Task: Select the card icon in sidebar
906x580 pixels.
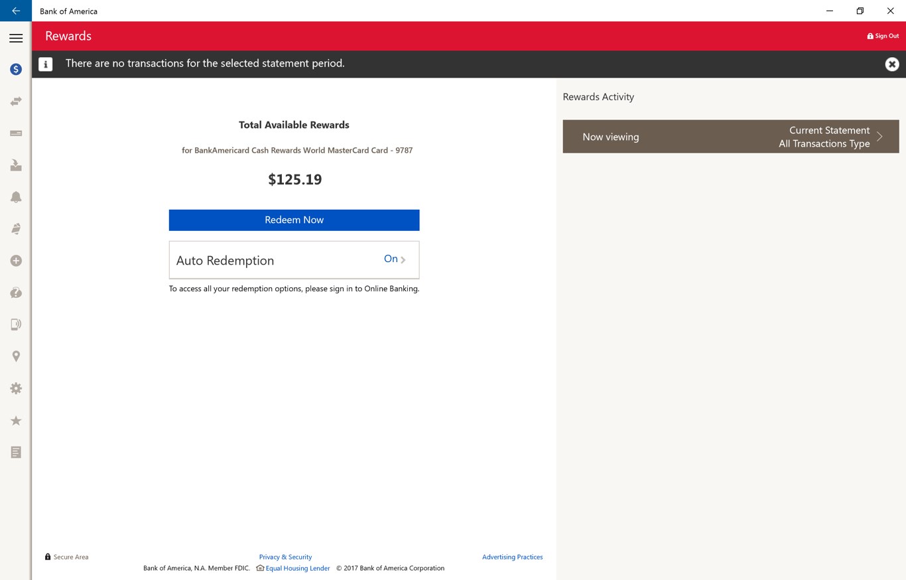Action: coord(16,133)
